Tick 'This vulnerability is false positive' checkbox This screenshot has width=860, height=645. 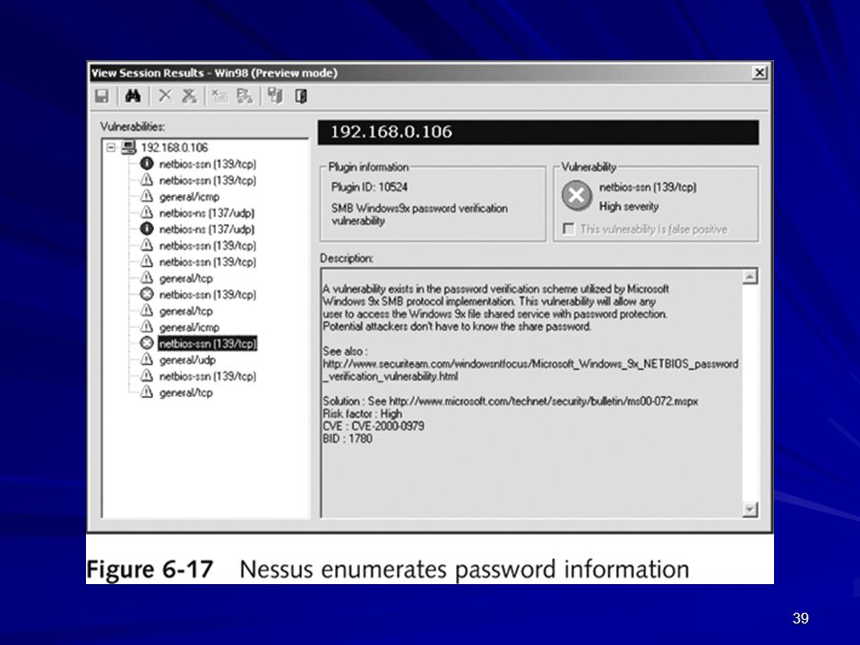pyautogui.click(x=569, y=228)
